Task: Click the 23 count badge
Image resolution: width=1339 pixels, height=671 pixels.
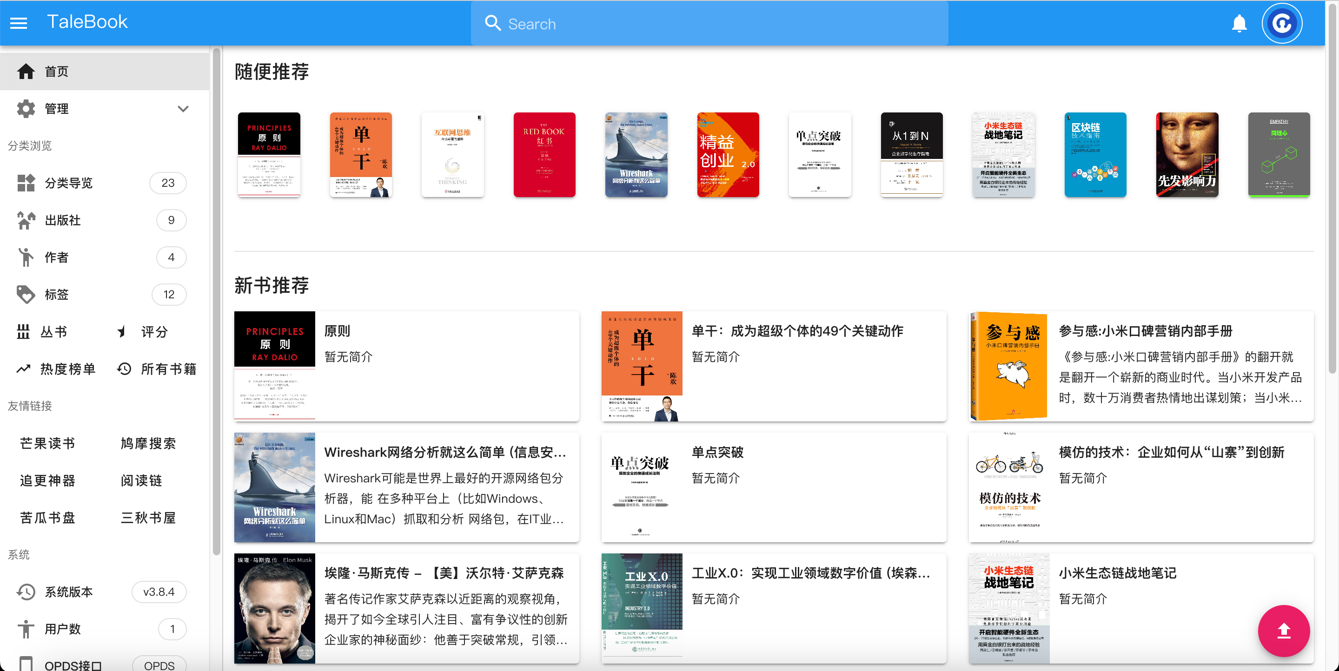Action: (x=168, y=183)
